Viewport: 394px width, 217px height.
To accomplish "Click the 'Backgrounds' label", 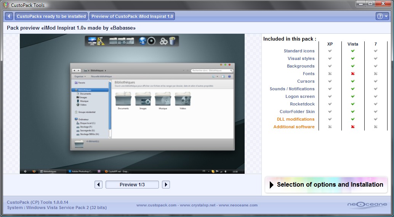I will [301, 66].
